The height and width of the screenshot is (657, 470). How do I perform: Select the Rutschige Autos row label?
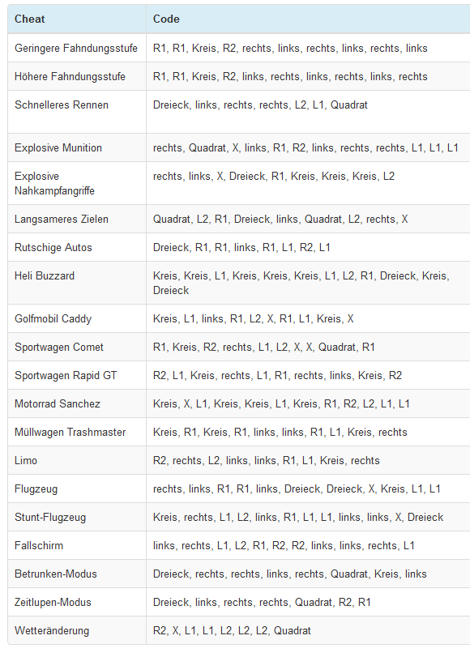point(53,248)
